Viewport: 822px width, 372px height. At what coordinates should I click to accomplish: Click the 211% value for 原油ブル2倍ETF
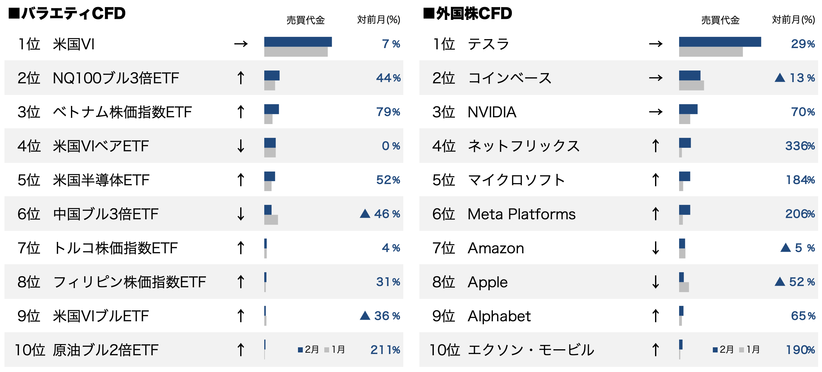[385, 350]
